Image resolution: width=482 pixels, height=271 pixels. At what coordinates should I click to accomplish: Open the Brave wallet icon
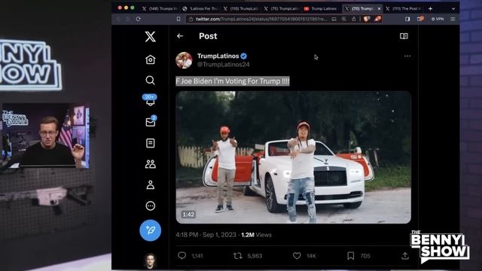tap(420, 19)
